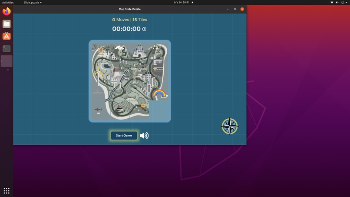The height and width of the screenshot is (197, 350).
Task: Click the tile with the striped lighthouse
Action: click(120, 110)
